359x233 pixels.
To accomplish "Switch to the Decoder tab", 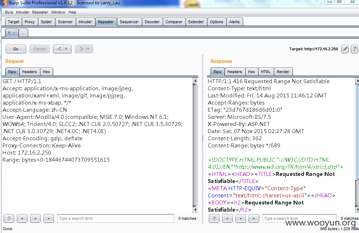I will coord(152,22).
